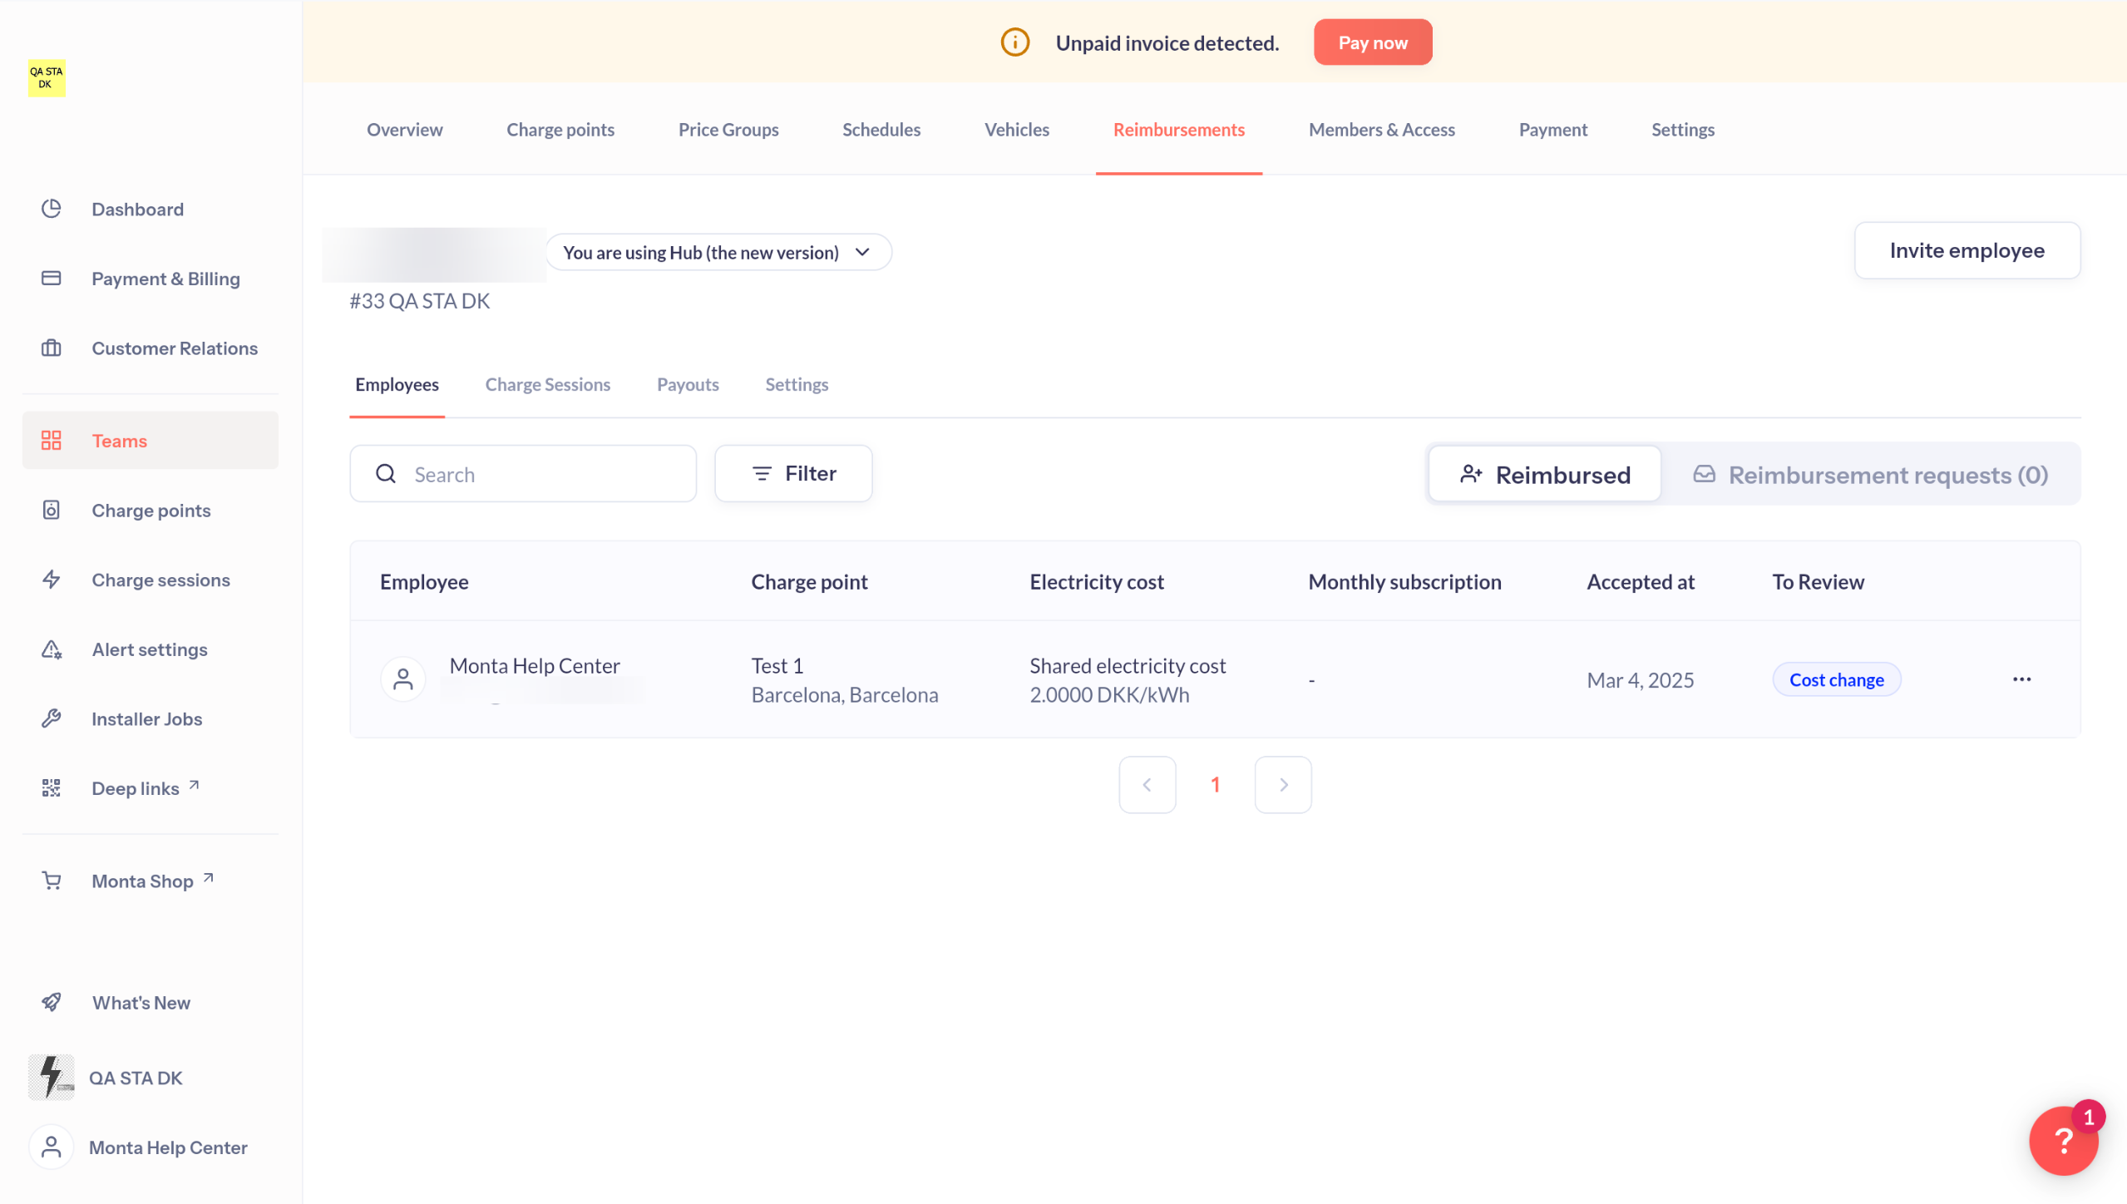Open the three-dot row actions menu
Screen dimensions: 2127x1204
tap(2021, 679)
